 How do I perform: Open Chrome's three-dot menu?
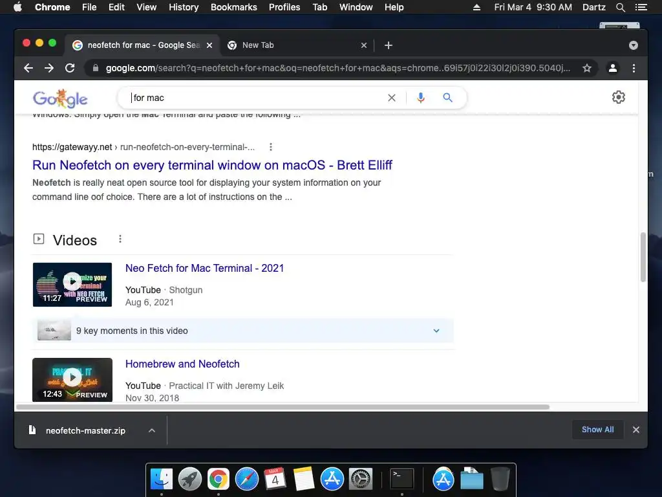click(634, 68)
